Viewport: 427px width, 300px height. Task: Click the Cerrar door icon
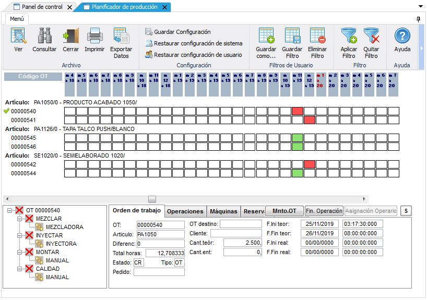click(70, 37)
